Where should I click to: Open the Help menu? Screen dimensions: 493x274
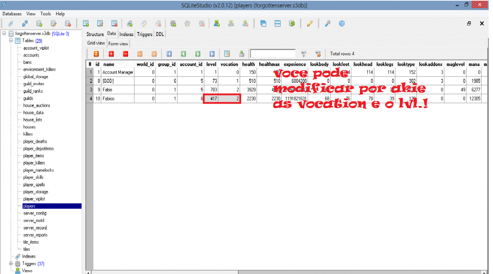pyautogui.click(x=60, y=14)
